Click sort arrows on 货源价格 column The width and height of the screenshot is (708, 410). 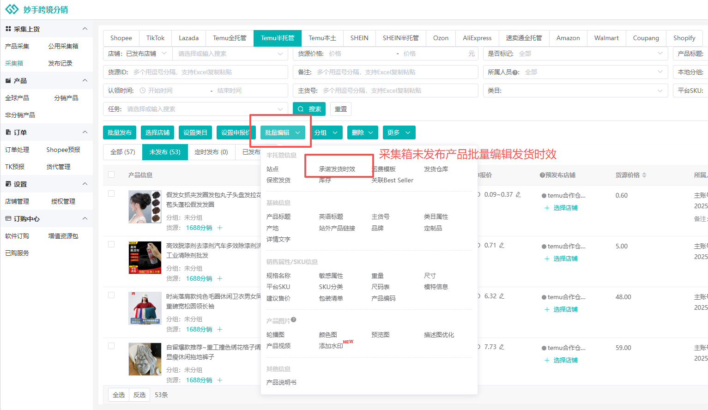click(x=644, y=175)
